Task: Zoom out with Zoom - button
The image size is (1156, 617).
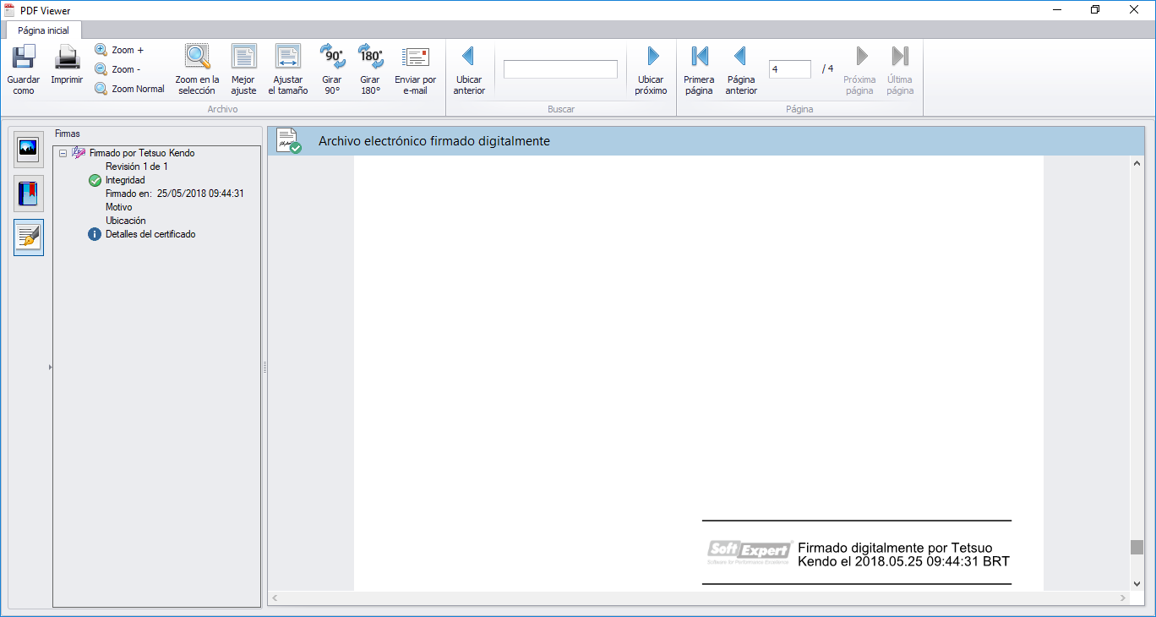Action: pyautogui.click(x=117, y=69)
